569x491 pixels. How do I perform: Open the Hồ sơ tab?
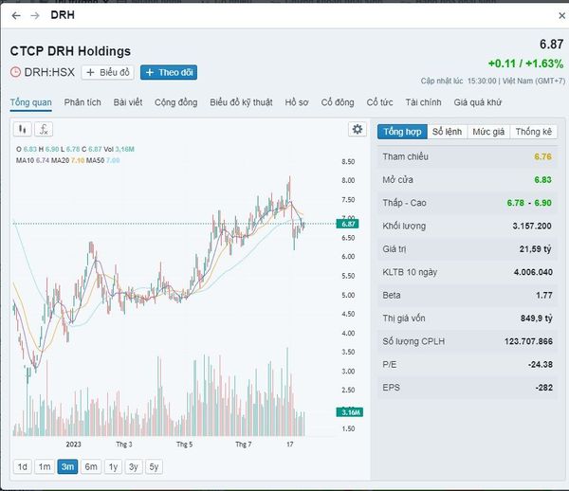(297, 102)
